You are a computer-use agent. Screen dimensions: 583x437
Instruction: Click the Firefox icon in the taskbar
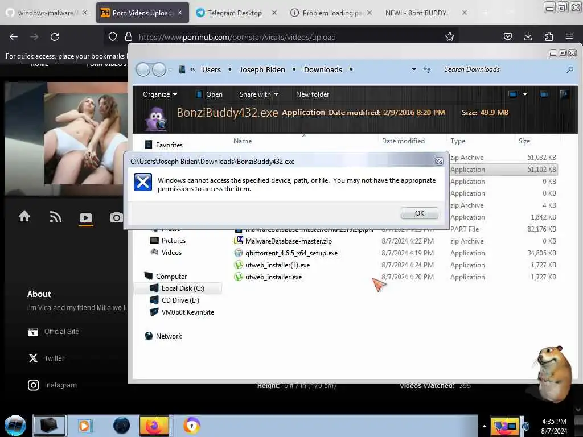154,426
